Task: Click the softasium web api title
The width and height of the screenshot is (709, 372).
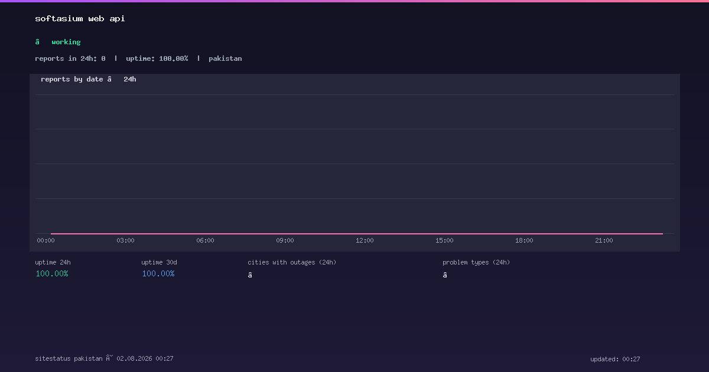Action: [x=80, y=19]
